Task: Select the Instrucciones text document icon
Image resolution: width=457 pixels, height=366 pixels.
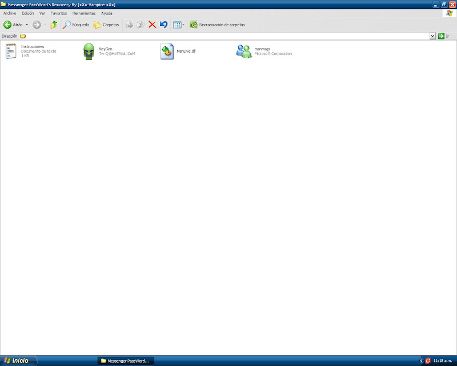Action: (x=11, y=51)
